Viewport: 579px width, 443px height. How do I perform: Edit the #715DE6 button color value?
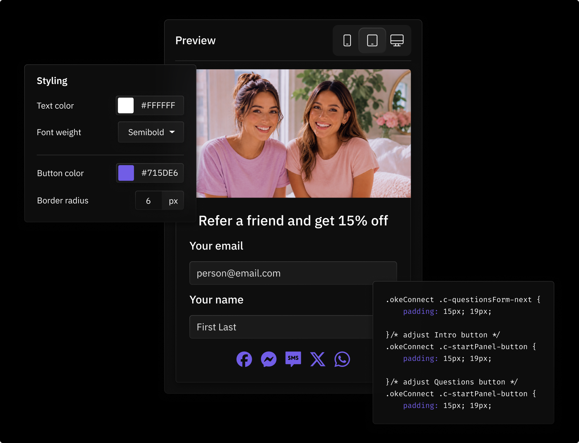click(160, 173)
